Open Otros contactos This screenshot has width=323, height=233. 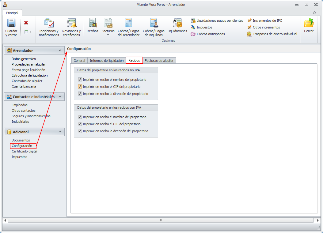coord(24,111)
